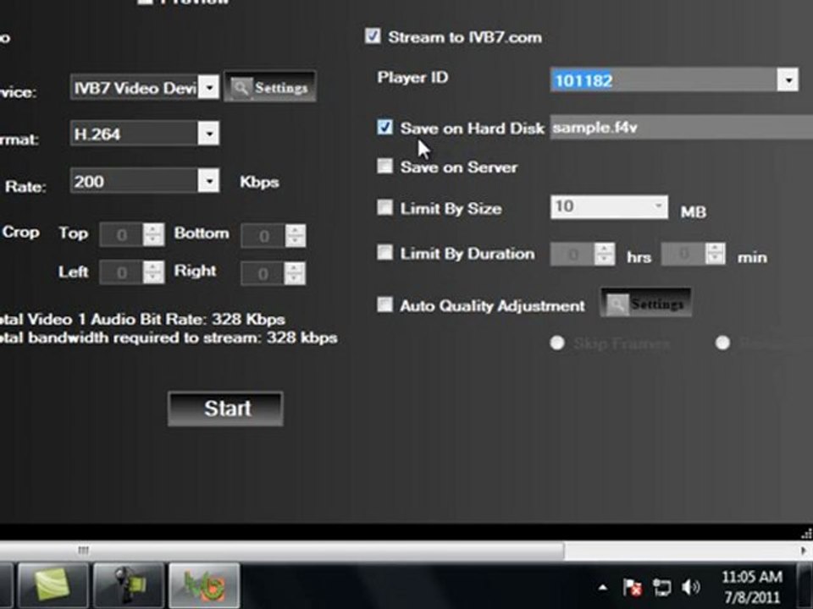Expand the H.264 format dropdown
813x609 pixels.
tap(209, 134)
